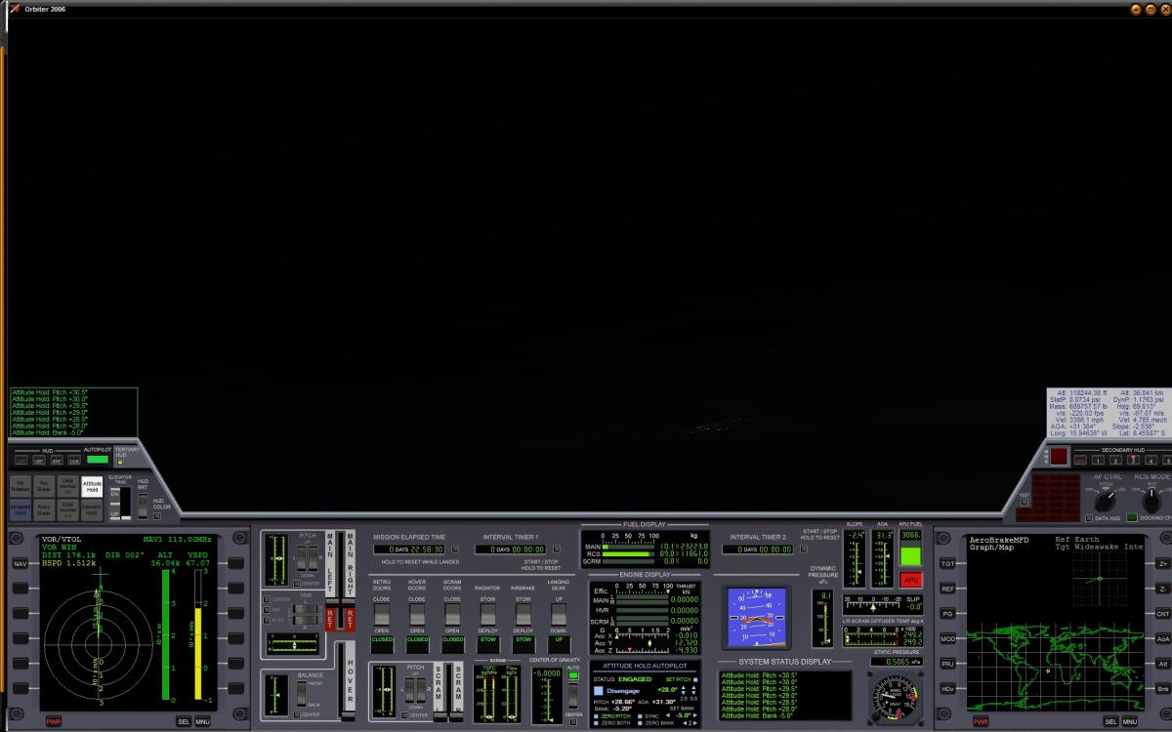
Task: Click Z+ button on the right MFD
Action: tap(1162, 563)
